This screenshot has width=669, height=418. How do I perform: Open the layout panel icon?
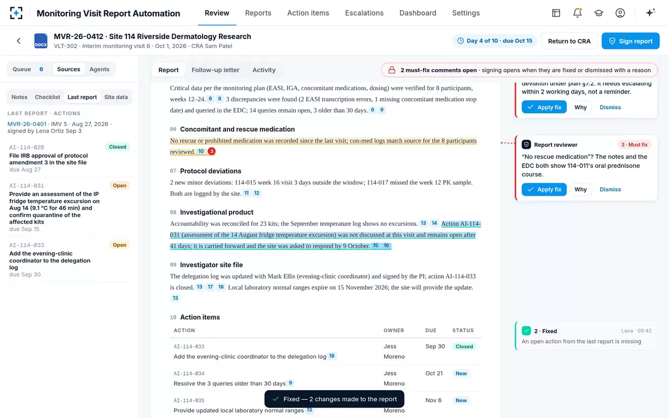click(x=556, y=13)
